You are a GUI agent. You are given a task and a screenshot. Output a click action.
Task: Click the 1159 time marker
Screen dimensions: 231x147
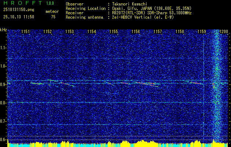point(202,31)
